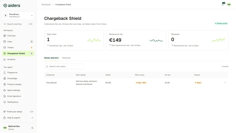236x133 pixels.
Task: Open the Knowledge book icon
Action: point(5,78)
